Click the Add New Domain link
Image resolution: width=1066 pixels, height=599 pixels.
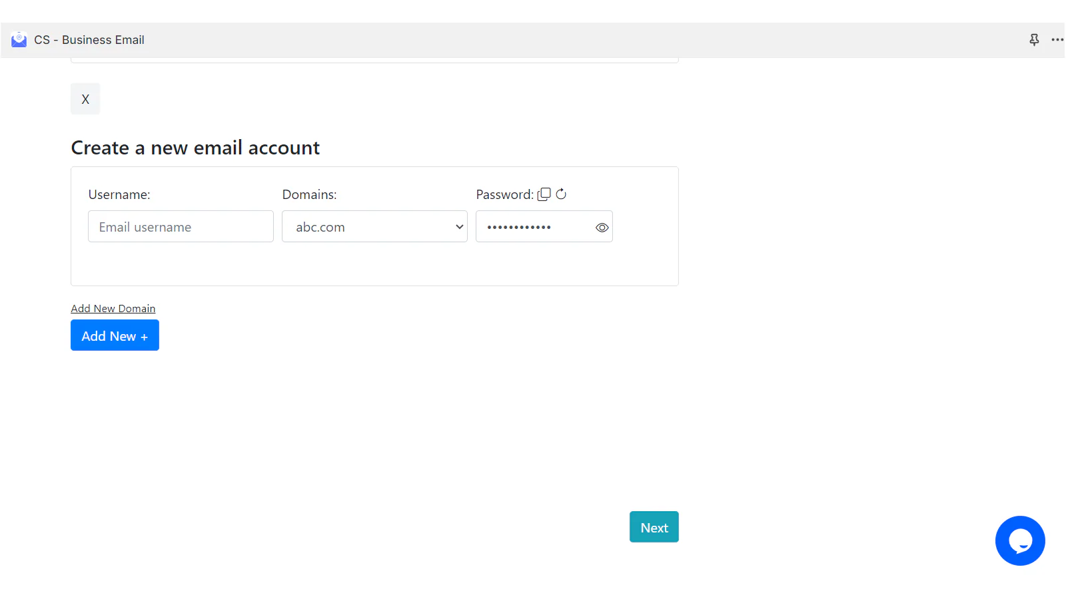point(113,309)
